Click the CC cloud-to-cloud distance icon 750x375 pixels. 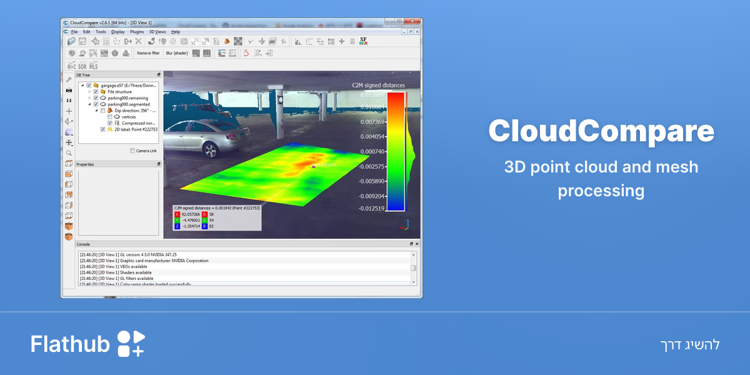216,41
